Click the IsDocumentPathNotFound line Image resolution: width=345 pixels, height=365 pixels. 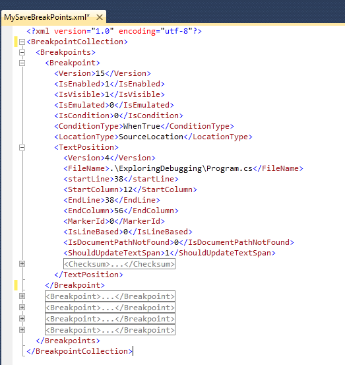pyautogui.click(x=179, y=242)
